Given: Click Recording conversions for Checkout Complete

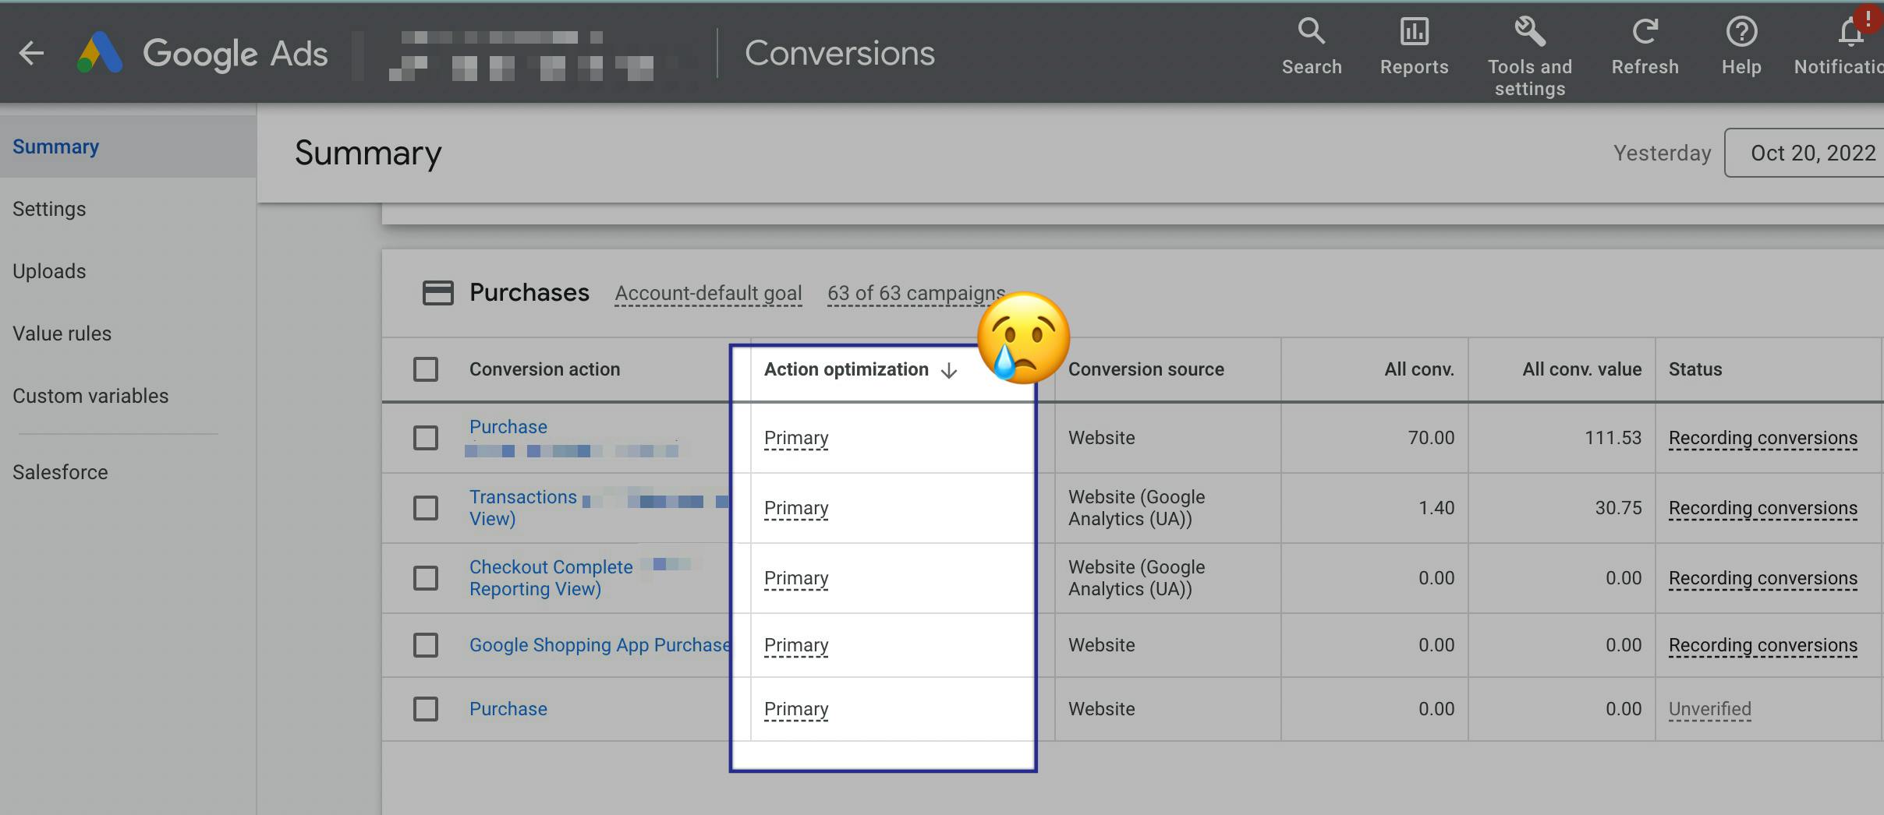Looking at the screenshot, I should [1763, 578].
